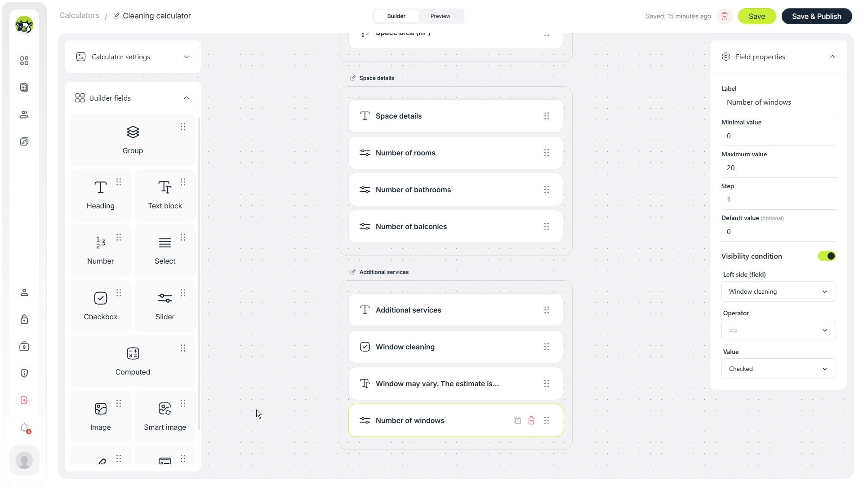Click the Label input with Number of windows
The image size is (863, 485).
(x=778, y=102)
